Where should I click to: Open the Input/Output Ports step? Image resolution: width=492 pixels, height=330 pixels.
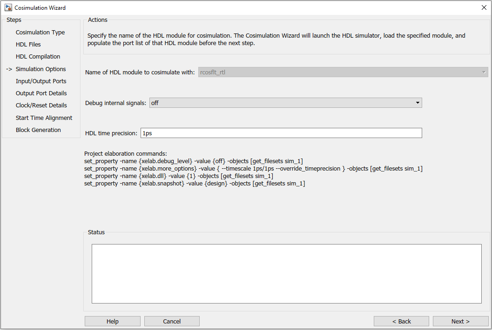pyautogui.click(x=42, y=81)
